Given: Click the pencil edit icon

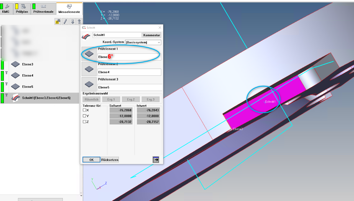Looking at the screenshot, I should pos(65,22).
